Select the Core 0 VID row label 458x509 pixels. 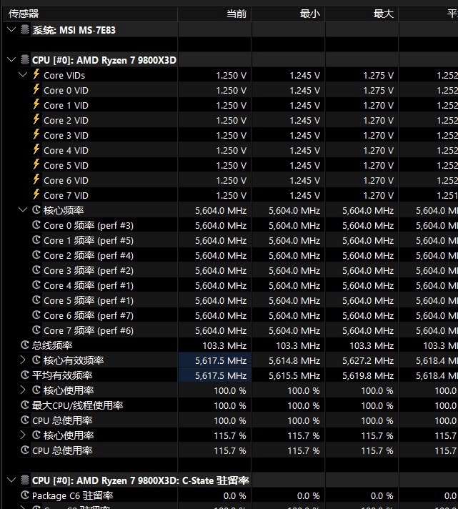66,90
